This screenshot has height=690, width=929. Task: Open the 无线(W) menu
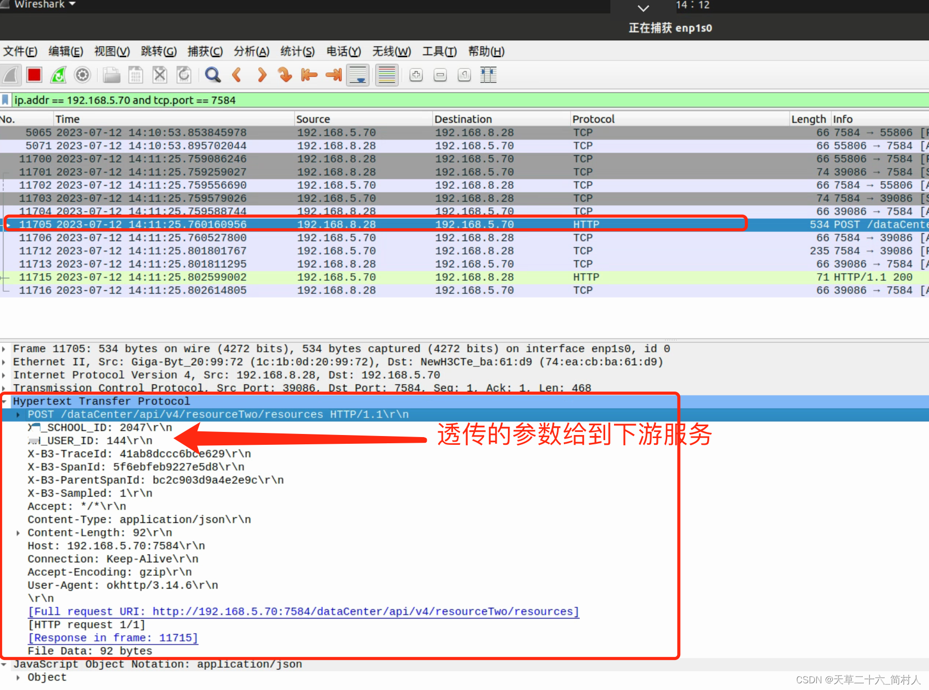click(392, 51)
